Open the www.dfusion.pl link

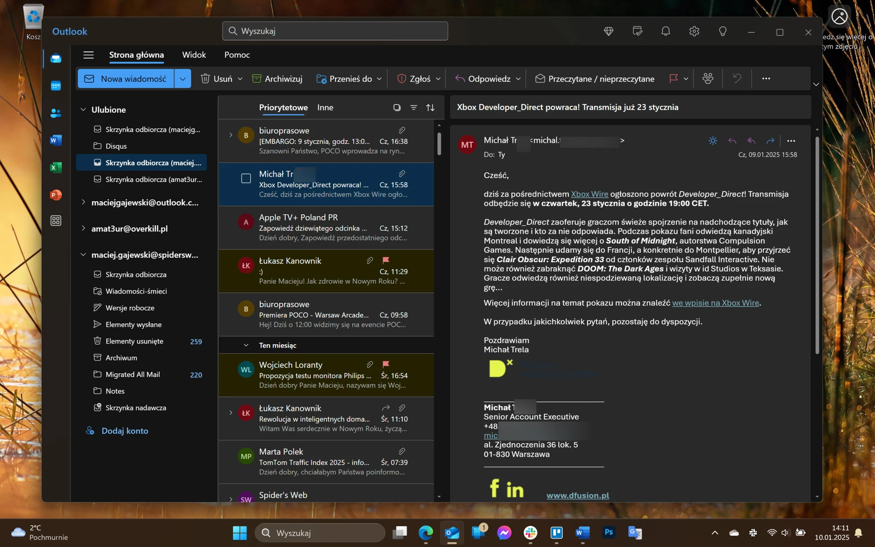pyautogui.click(x=577, y=495)
